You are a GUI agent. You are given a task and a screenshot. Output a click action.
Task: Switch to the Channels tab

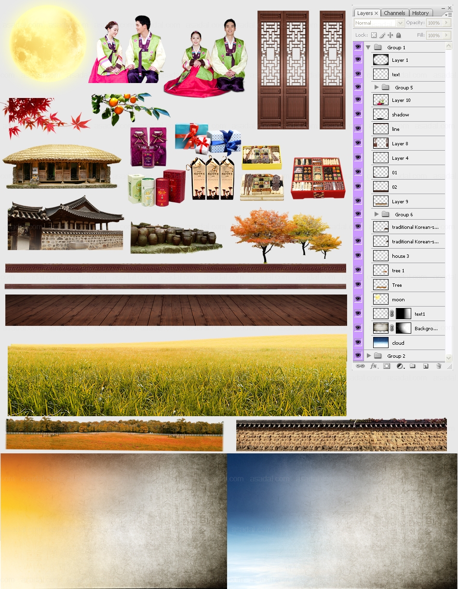point(394,13)
